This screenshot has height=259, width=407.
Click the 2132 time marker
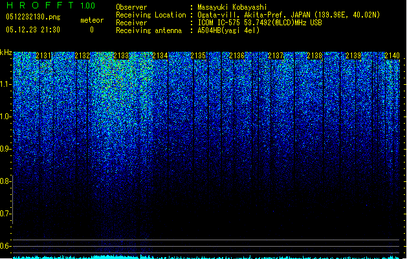(x=82, y=56)
